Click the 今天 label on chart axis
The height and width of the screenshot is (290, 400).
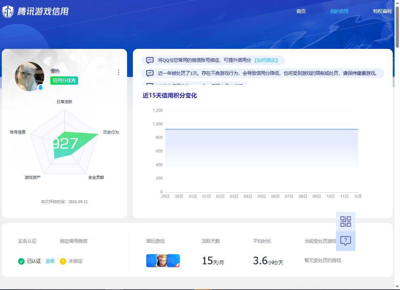[x=358, y=196]
